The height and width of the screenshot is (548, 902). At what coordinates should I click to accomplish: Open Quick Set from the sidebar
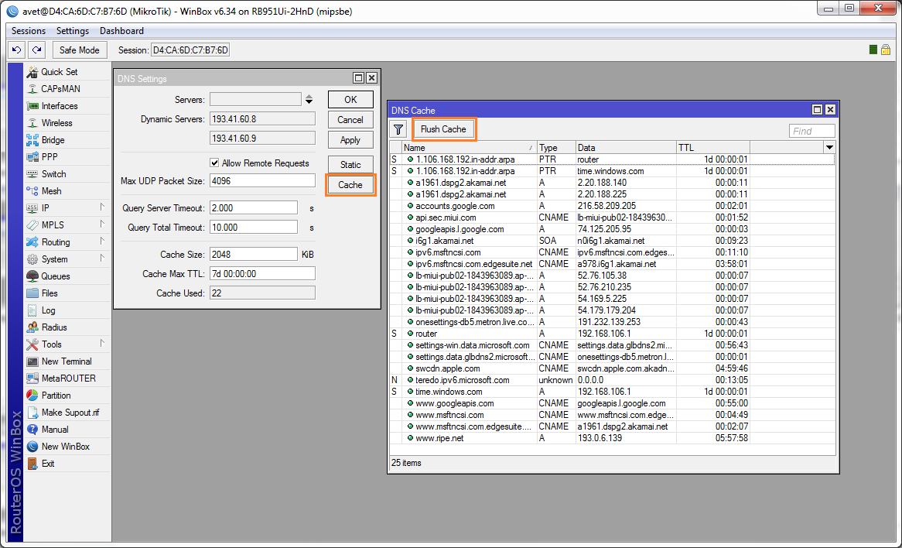(x=59, y=72)
